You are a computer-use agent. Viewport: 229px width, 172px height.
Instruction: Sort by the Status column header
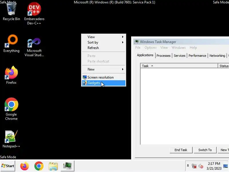[224, 66]
